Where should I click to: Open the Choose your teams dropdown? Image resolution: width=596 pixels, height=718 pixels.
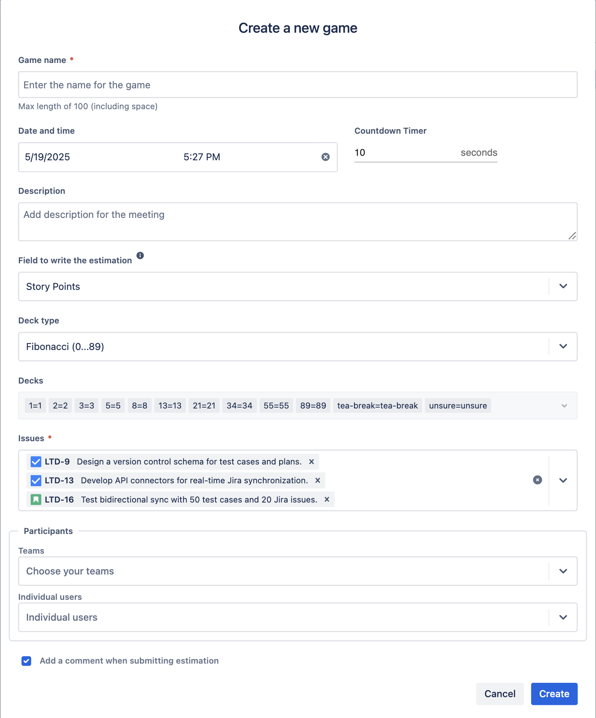pyautogui.click(x=563, y=571)
